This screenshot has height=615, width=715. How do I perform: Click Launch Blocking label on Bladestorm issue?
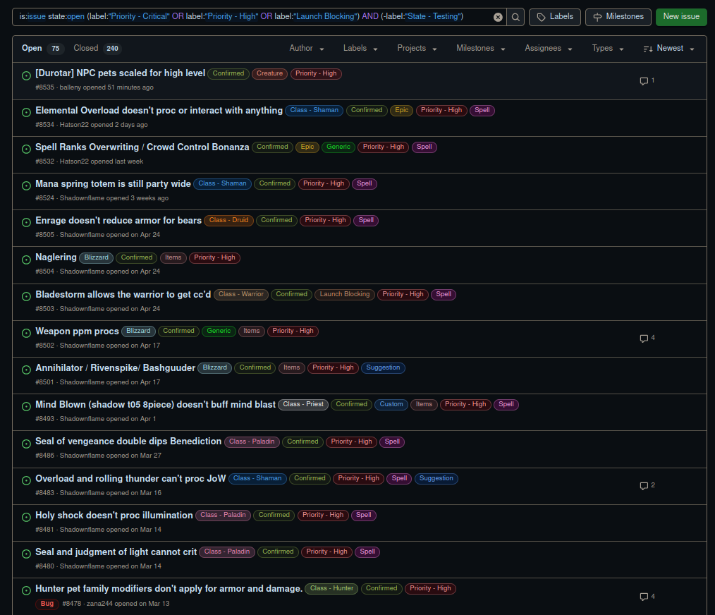(x=345, y=294)
